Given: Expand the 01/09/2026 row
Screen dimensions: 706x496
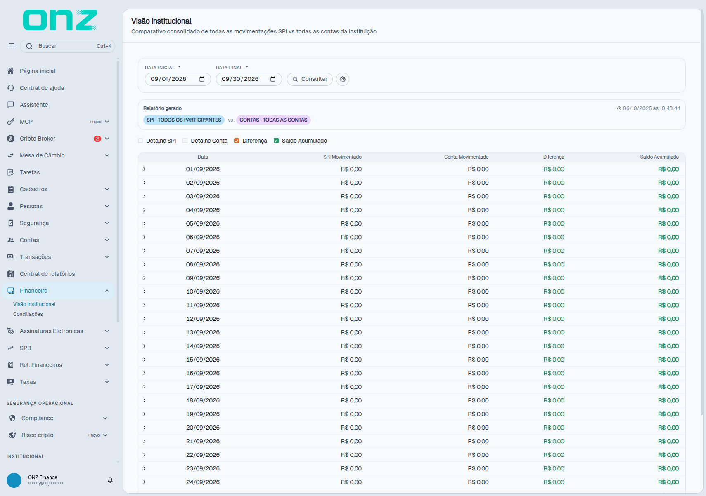Looking at the screenshot, I should (x=145, y=169).
